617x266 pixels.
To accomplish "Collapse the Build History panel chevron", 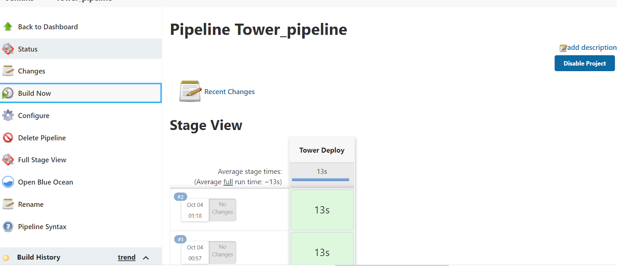I will (x=146, y=258).
